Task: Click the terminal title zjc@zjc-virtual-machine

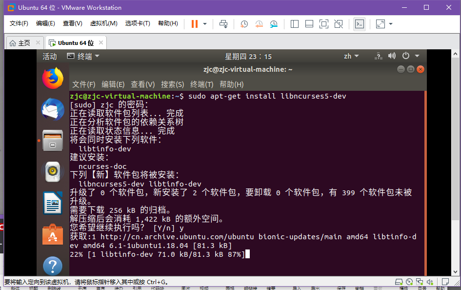Action: [x=248, y=69]
